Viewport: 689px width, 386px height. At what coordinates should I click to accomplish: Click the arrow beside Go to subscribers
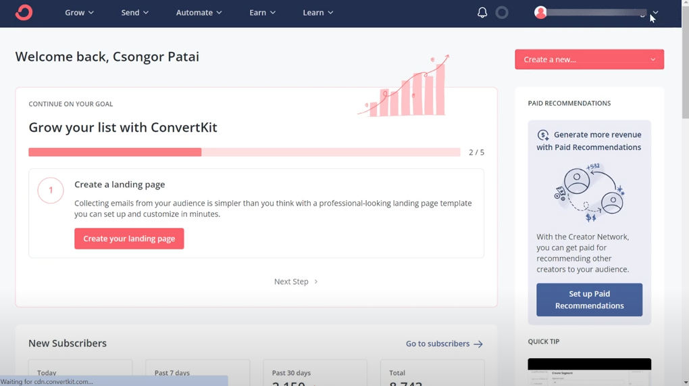478,344
